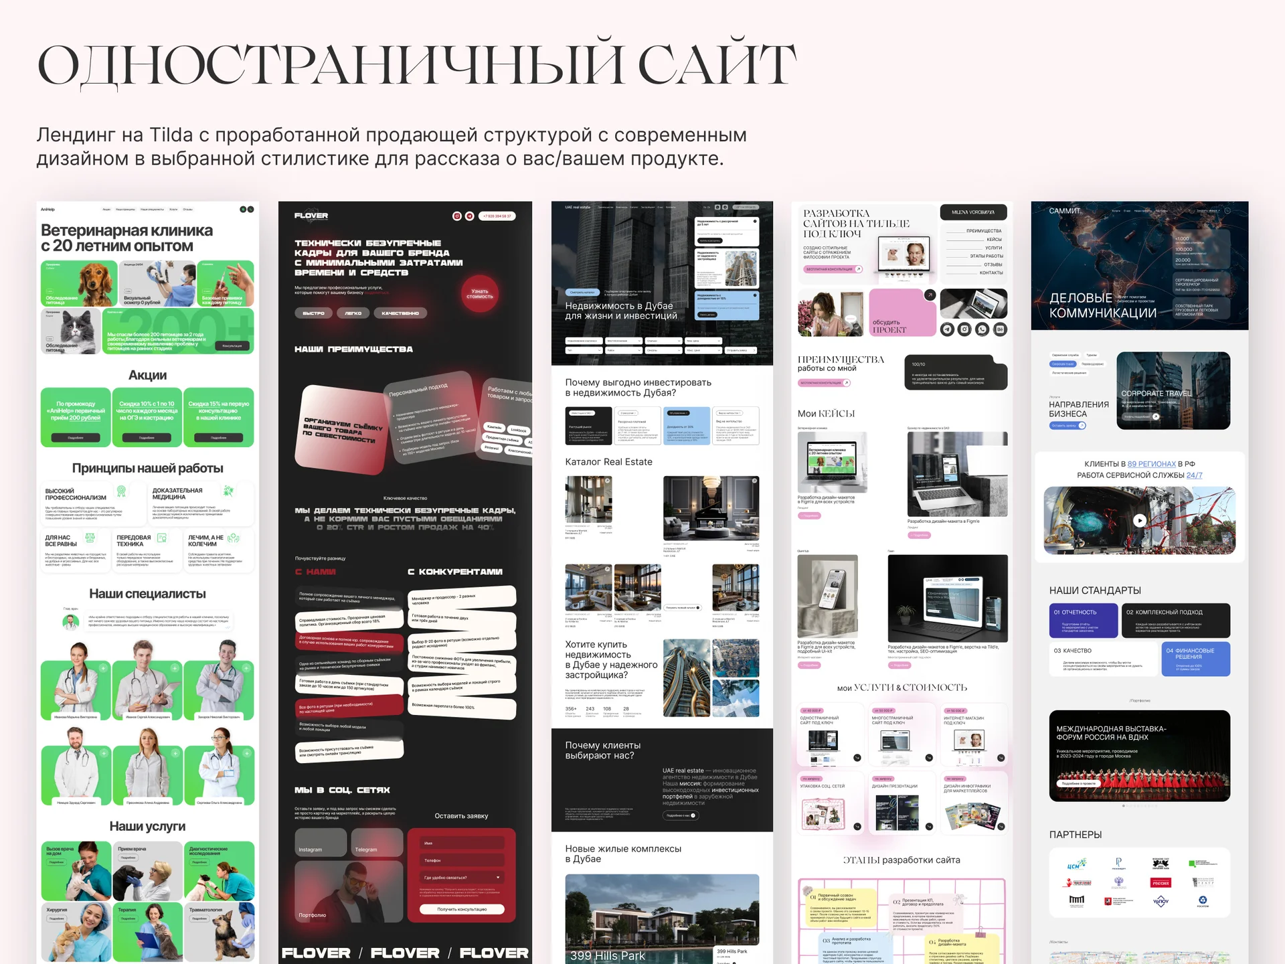Select the 'Логистические решения' tag
The width and height of the screenshot is (1285, 964).
[1069, 373]
